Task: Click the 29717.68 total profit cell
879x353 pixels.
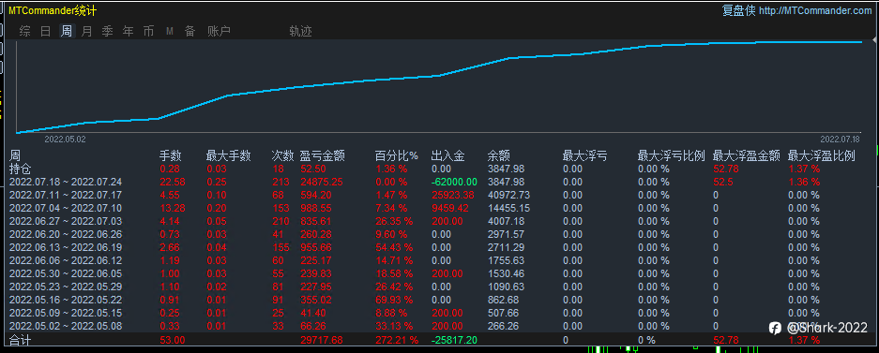Action: click(x=321, y=340)
